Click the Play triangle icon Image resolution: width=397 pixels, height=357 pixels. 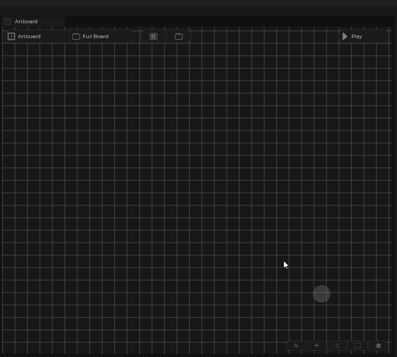pos(345,36)
